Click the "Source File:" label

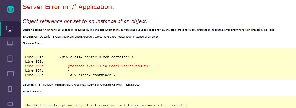coord(32,85)
